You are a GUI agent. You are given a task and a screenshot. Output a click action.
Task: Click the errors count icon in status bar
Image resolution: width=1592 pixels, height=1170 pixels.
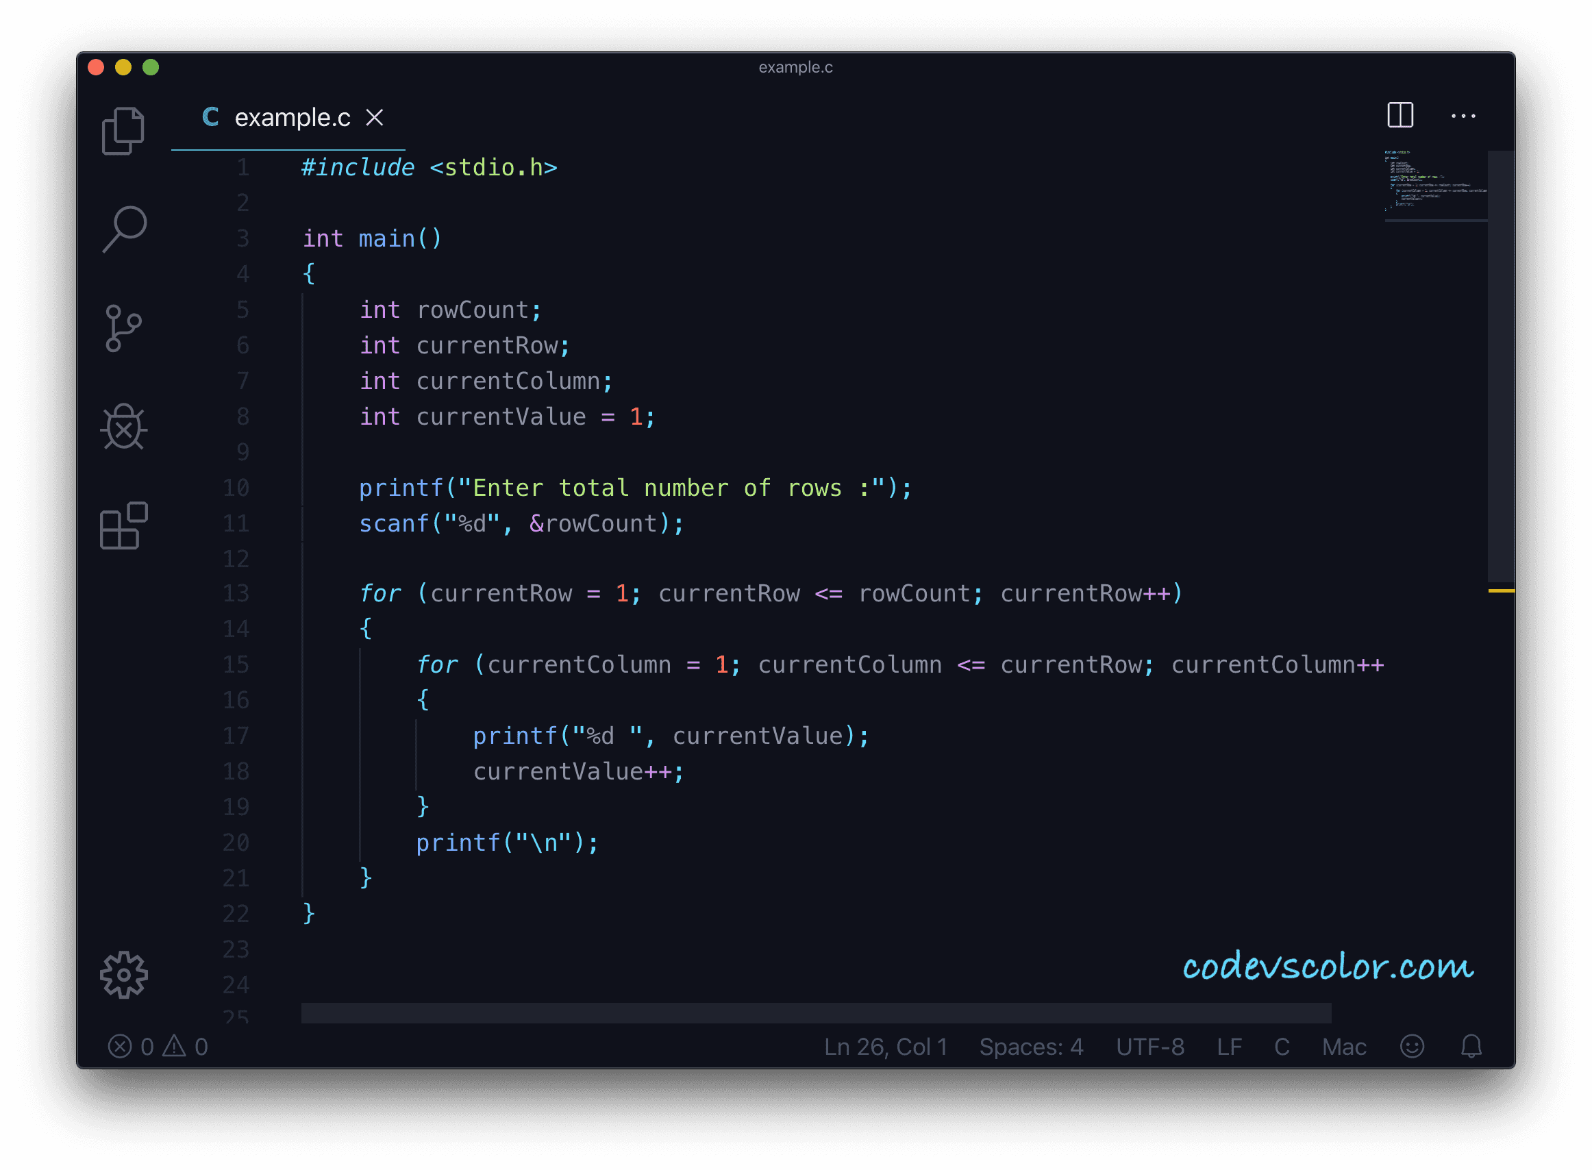pos(121,1046)
